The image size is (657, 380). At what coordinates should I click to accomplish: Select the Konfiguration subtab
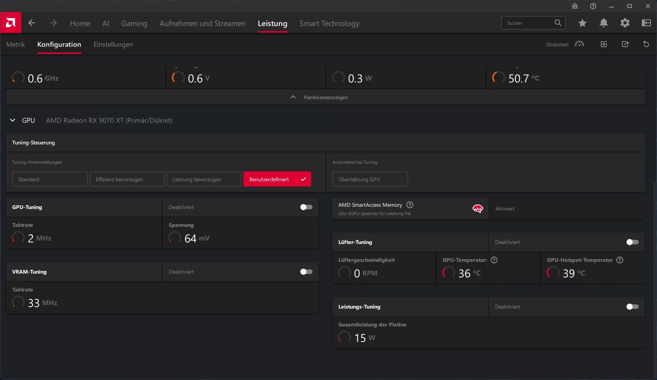(59, 44)
